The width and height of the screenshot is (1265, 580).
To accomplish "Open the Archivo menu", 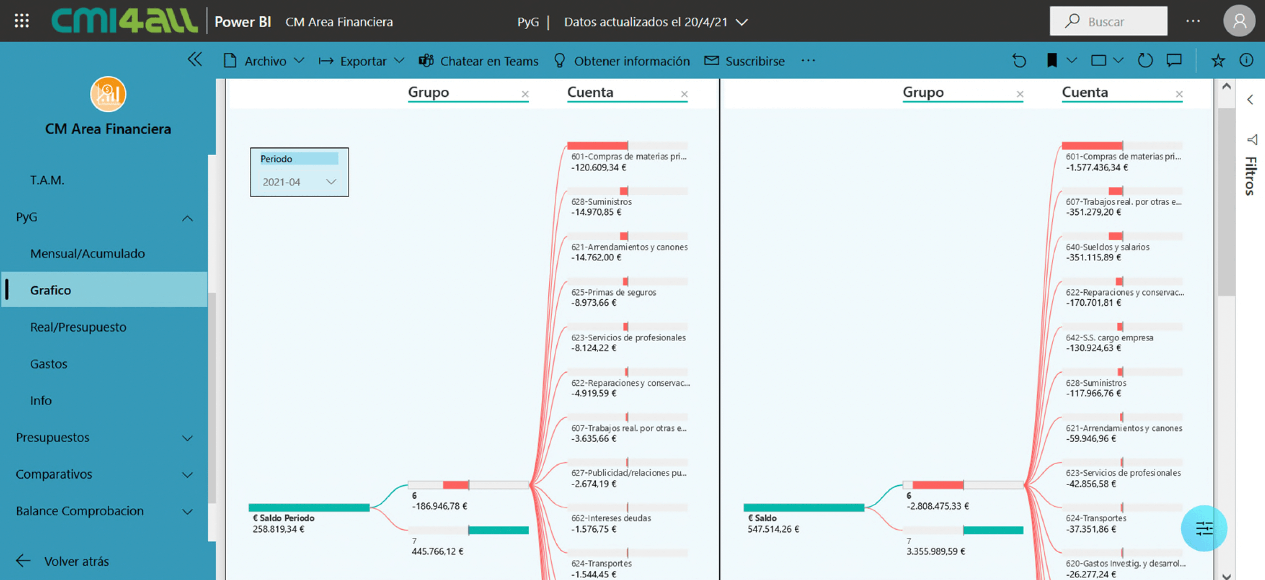I will click(x=264, y=61).
